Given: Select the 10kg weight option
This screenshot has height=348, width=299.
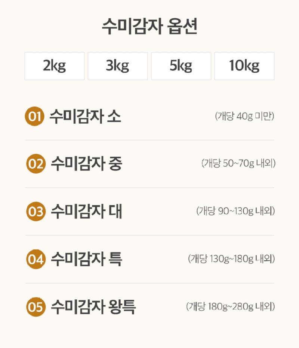Looking at the screenshot, I should (x=244, y=66).
